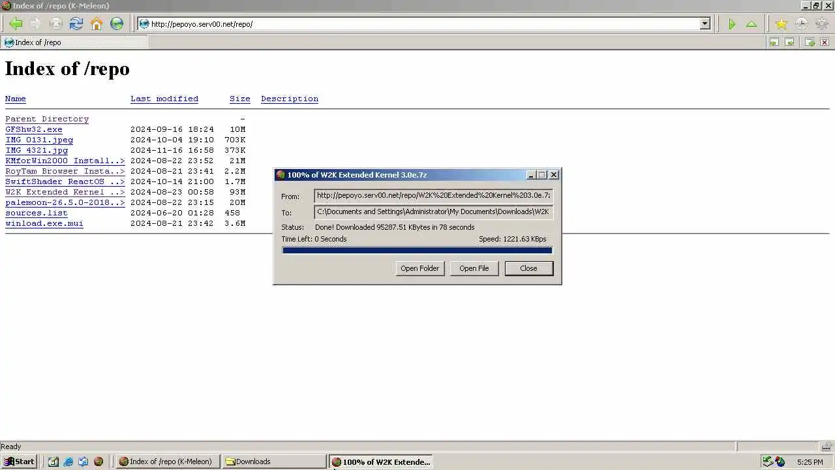Click the page favicon in the URL bar
Viewport: 835px width, 470px height.
click(144, 24)
